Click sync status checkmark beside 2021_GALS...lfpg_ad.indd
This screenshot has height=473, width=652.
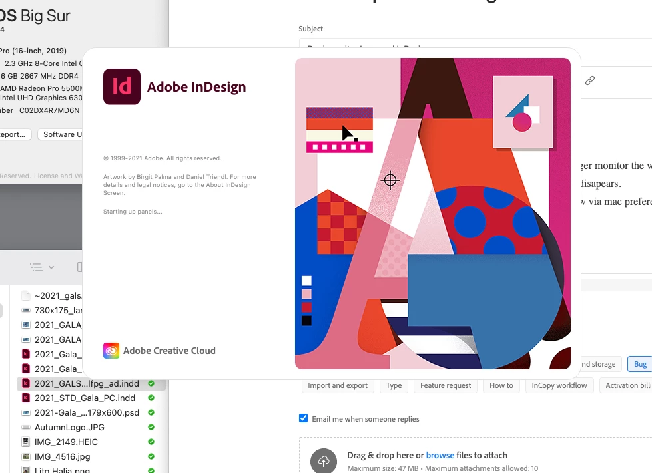point(151,383)
